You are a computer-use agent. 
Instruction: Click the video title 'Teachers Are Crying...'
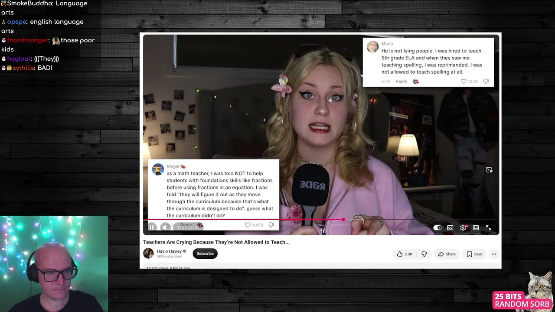tap(216, 242)
